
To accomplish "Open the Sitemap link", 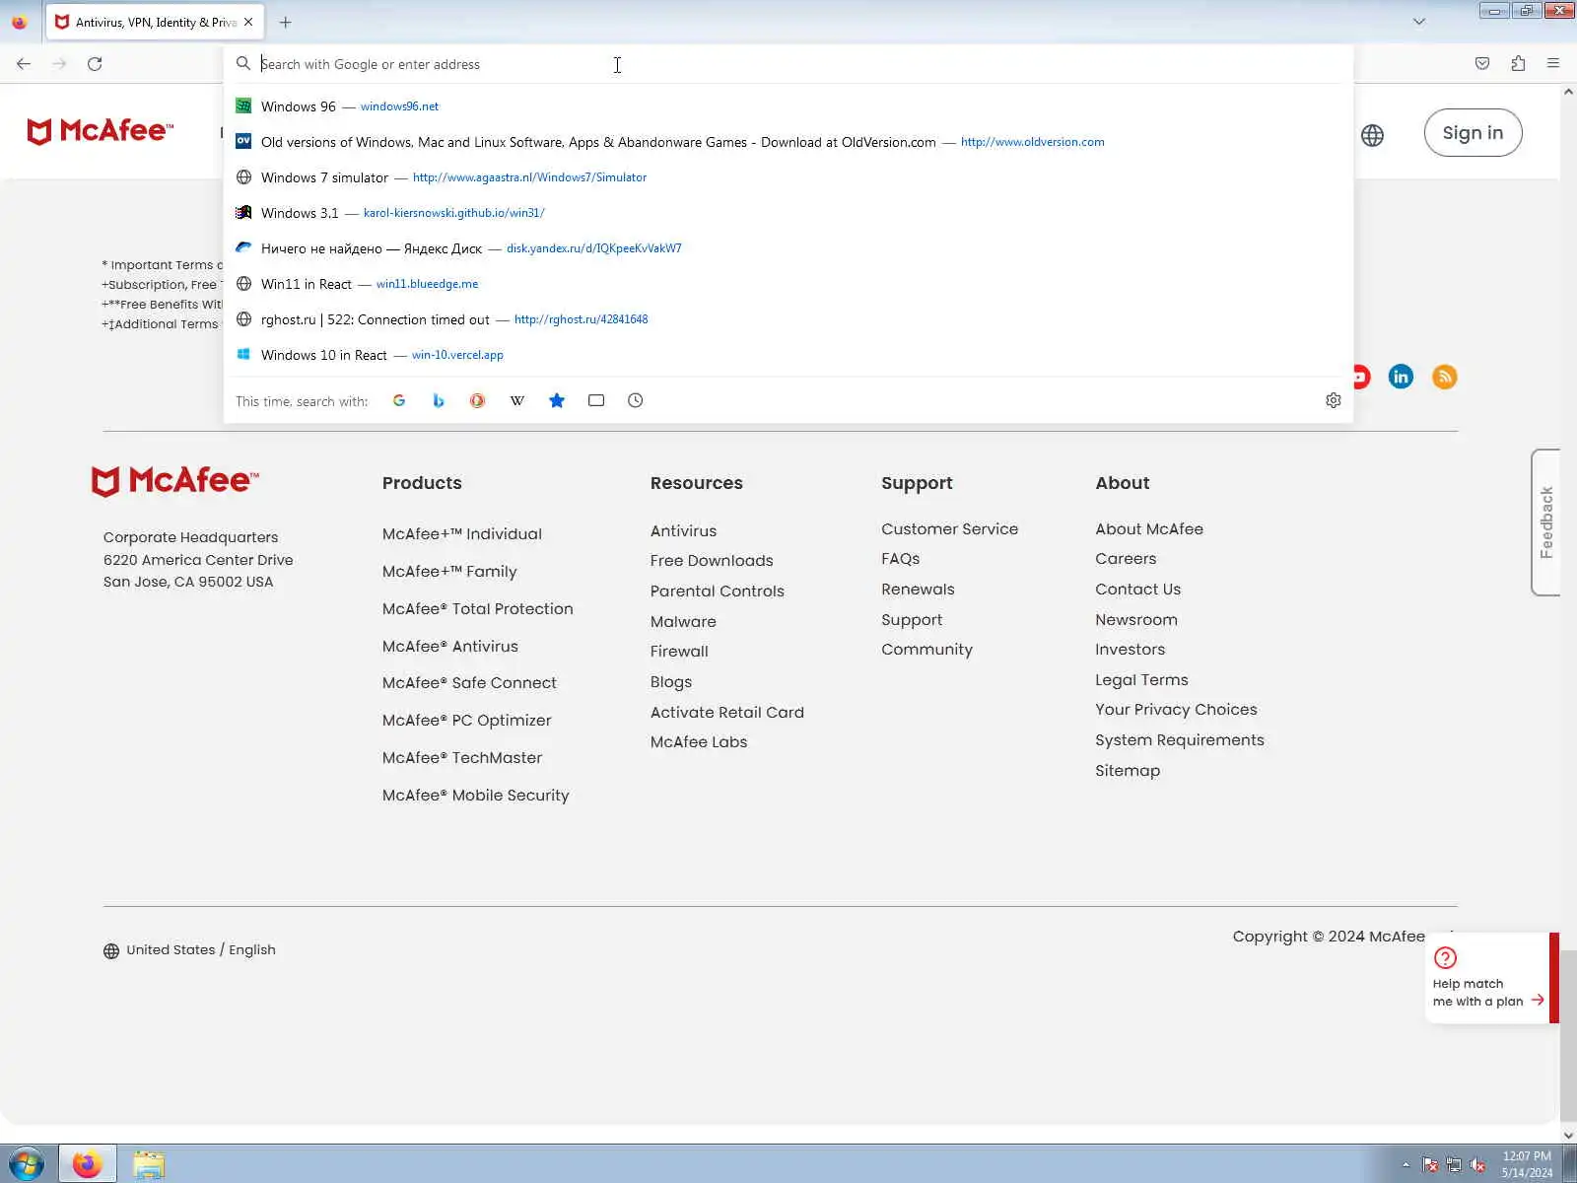I will [1128, 771].
